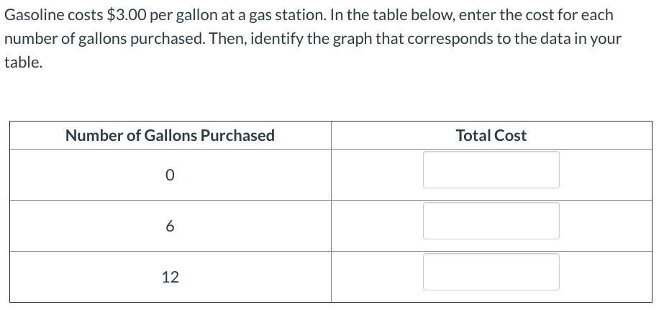Image resolution: width=664 pixels, height=330 pixels.
Task: Select the Total Cost box for 12 gallons
Action: (x=491, y=272)
